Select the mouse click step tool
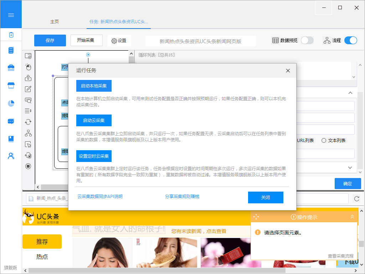This screenshot has width=365, height=274. click(x=28, y=67)
